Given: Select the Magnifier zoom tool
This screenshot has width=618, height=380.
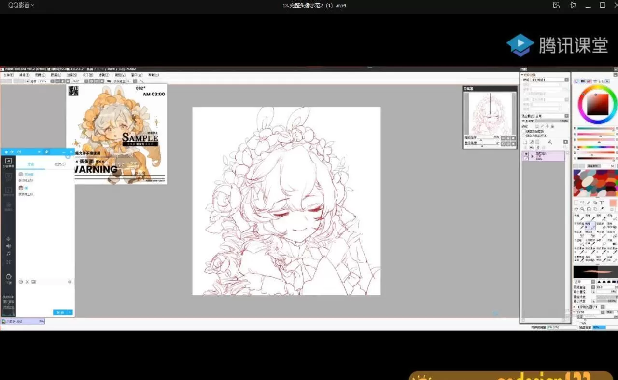Looking at the screenshot, I should coord(582,208).
